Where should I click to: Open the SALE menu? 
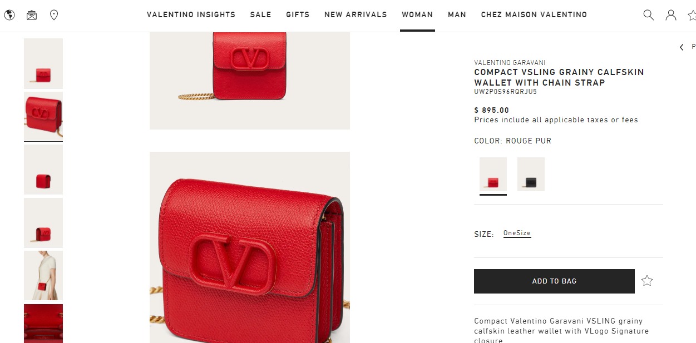[261, 15]
